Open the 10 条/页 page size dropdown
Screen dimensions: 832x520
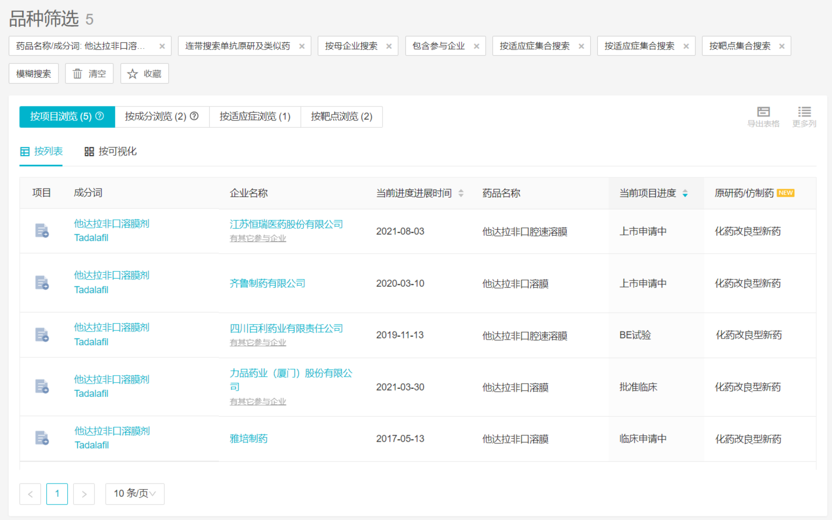coord(135,494)
